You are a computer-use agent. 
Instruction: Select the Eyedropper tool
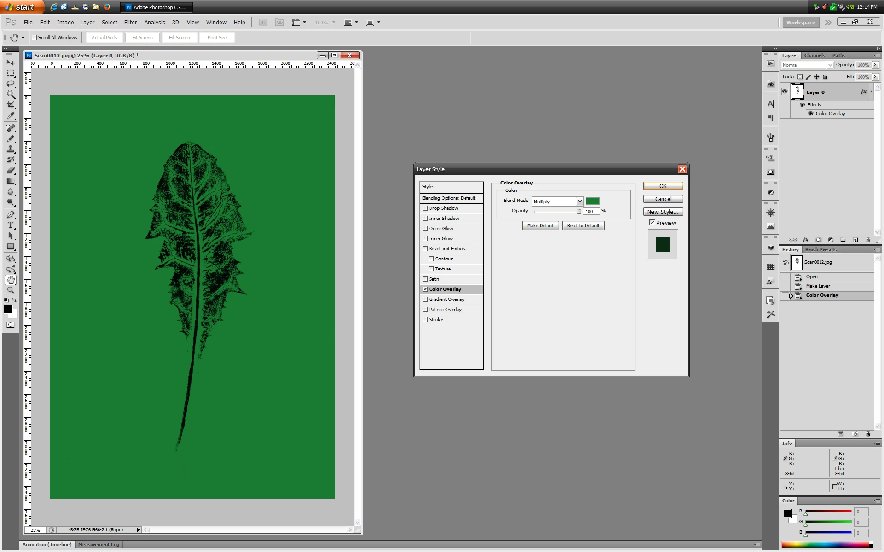[x=11, y=116]
